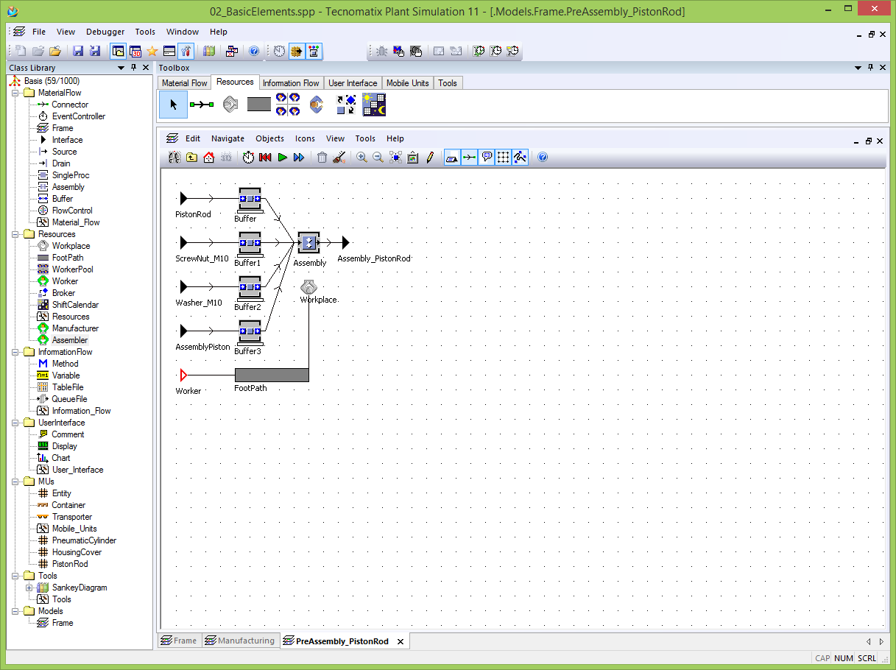The height and width of the screenshot is (670, 896).
Task: Select the ShiftCalendar icon in the Toolbox
Action: 374,105
